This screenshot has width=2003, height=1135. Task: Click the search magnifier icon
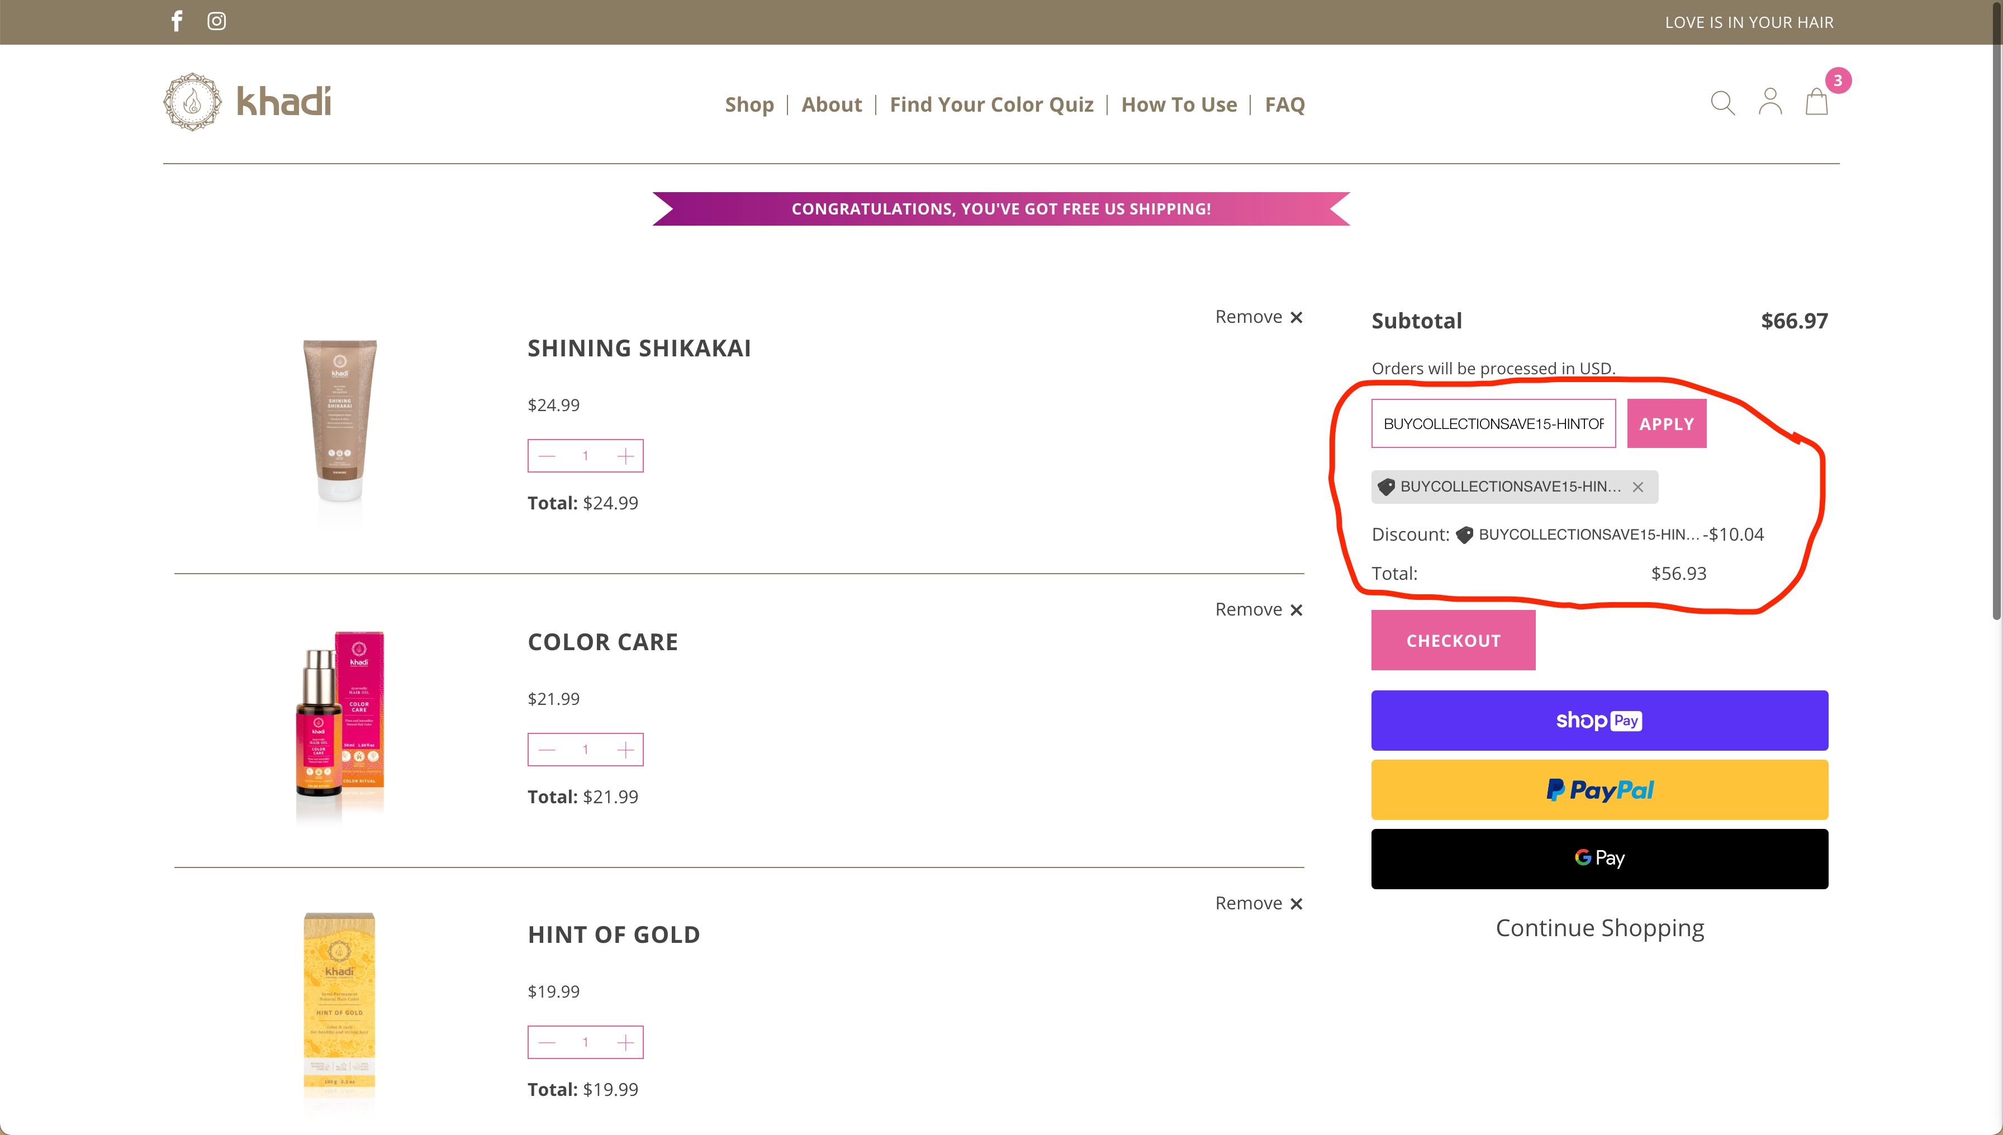point(1722,103)
